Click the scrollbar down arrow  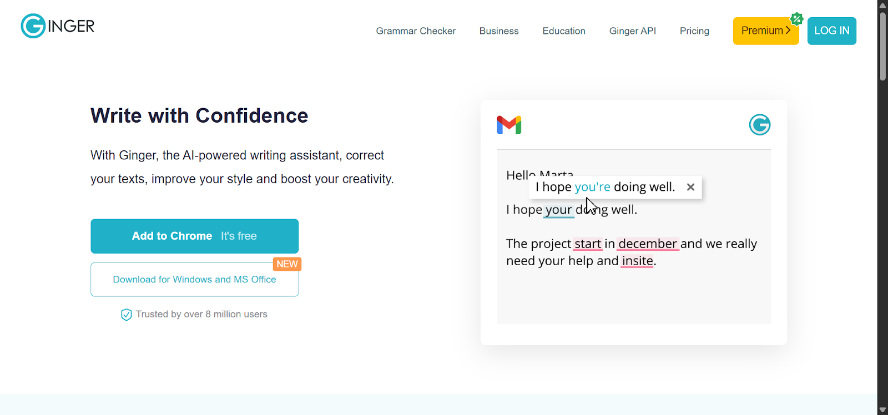(x=882, y=410)
